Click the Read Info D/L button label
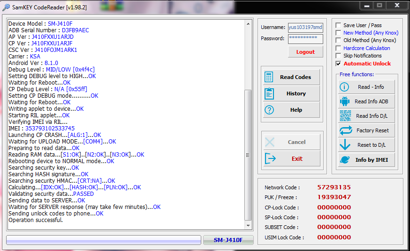Image resolution: width=410 pixels, height=251 pixels. 372,116
